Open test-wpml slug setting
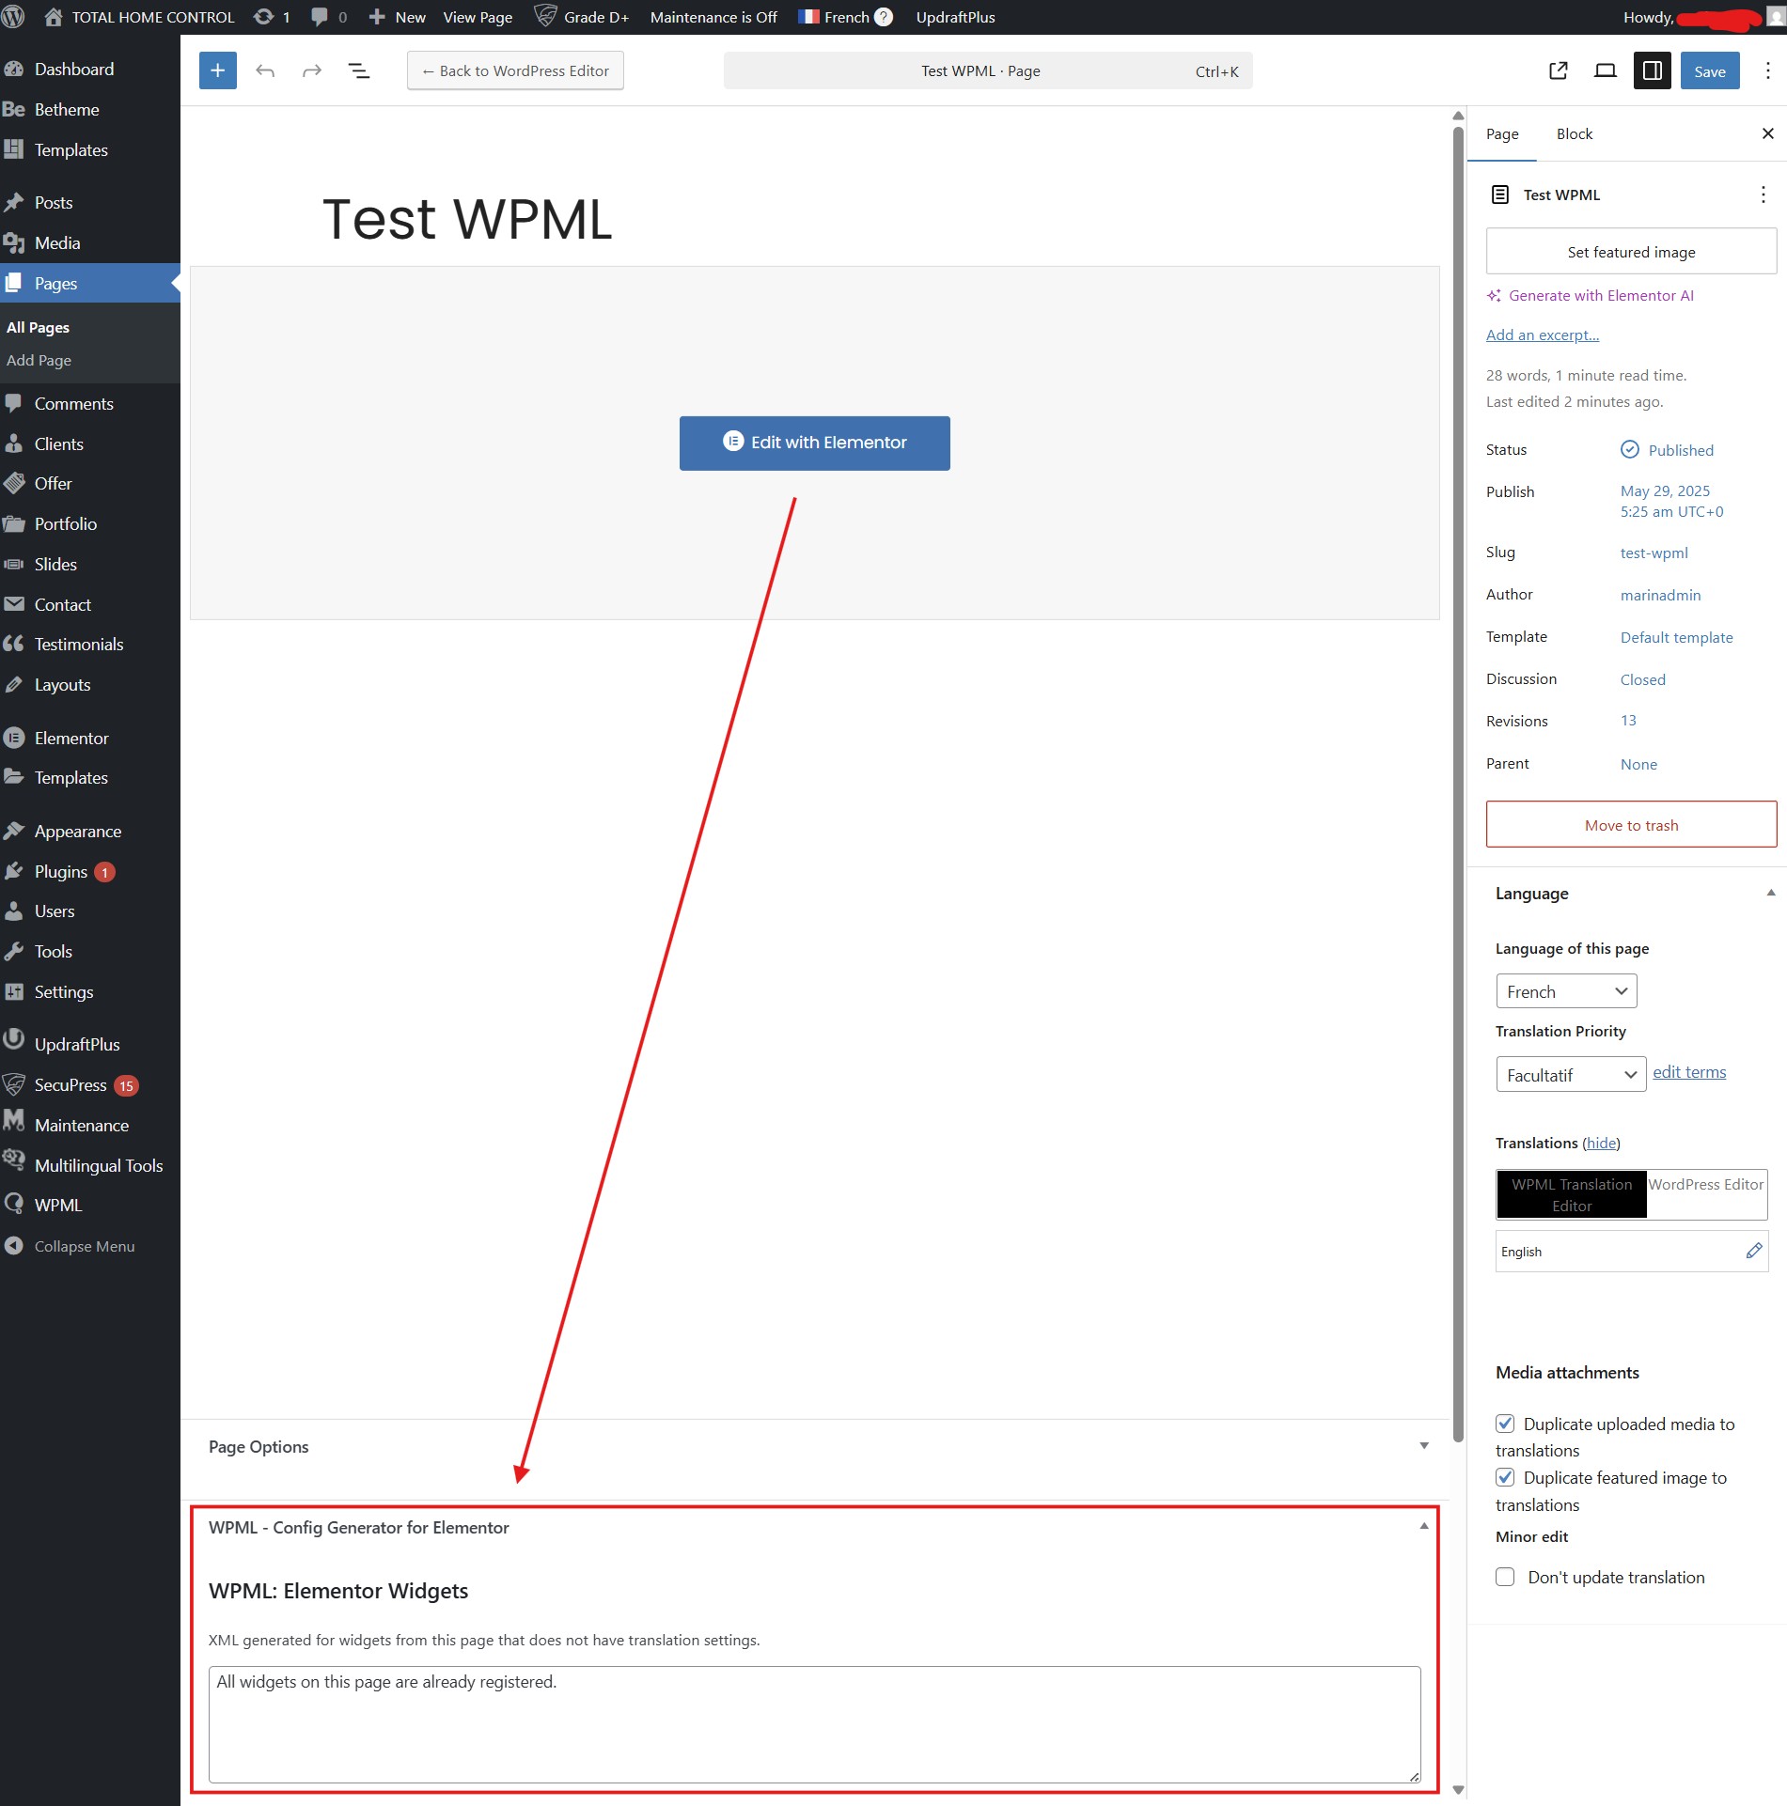1787x1806 pixels. pos(1654,553)
